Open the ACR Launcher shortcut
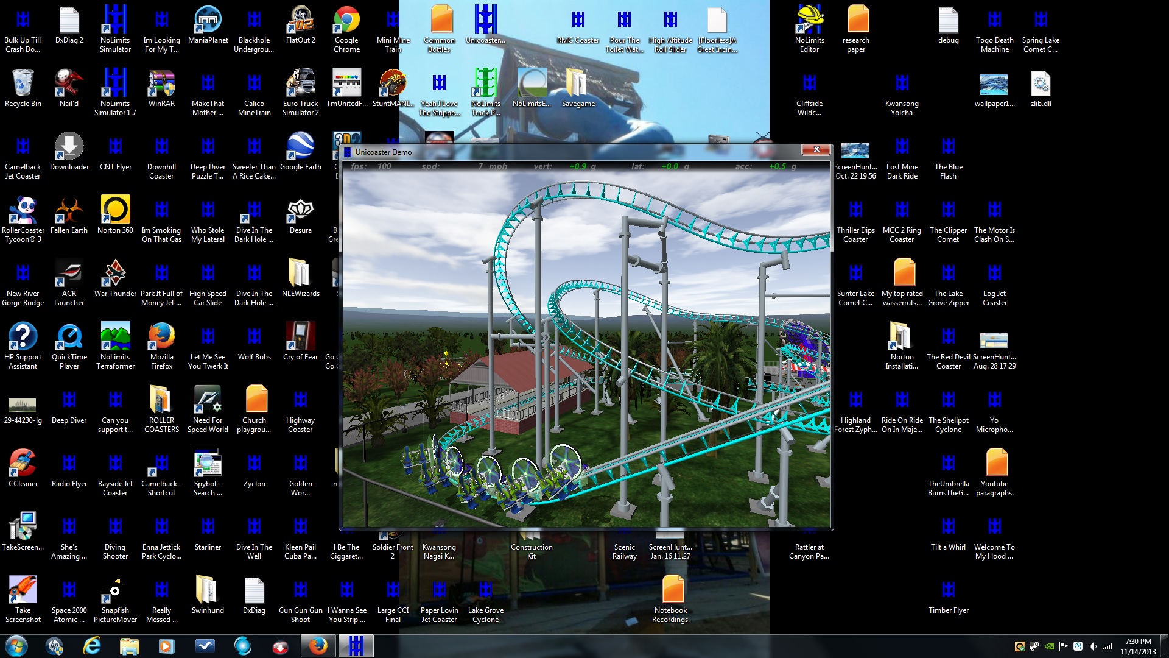This screenshot has height=658, width=1169. point(69,282)
